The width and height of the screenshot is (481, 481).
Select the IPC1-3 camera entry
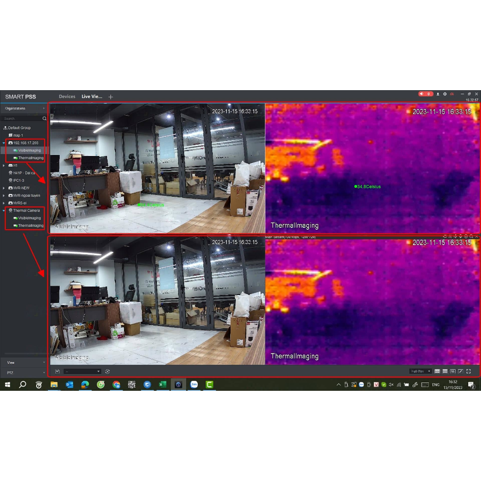tap(16, 180)
